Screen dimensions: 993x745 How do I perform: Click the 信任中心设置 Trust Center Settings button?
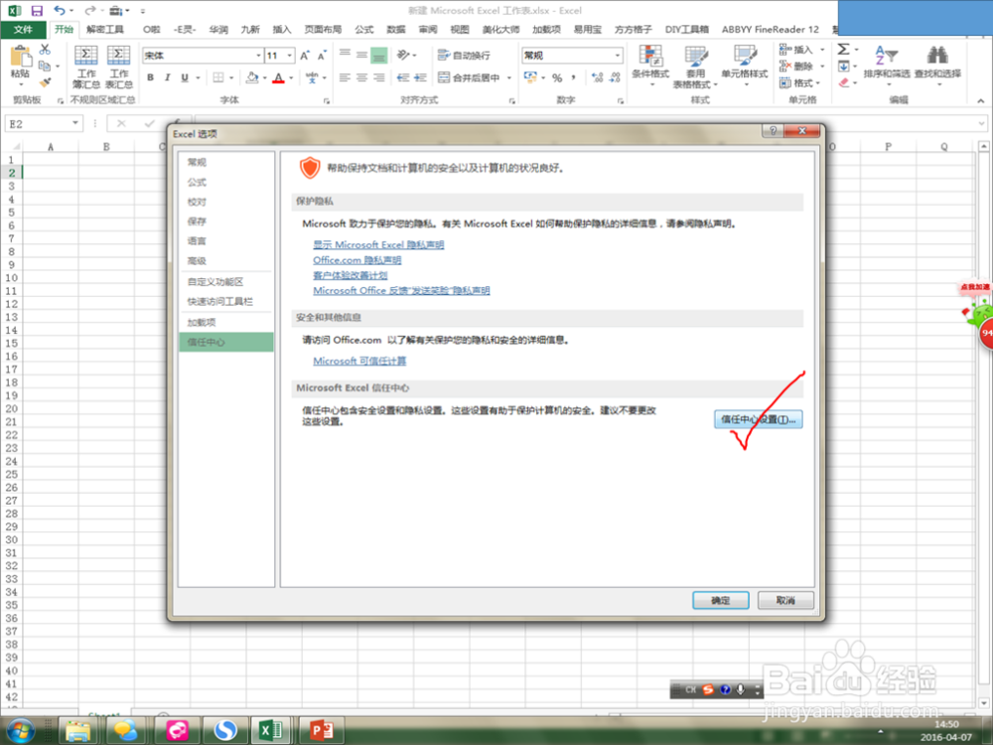tap(758, 419)
